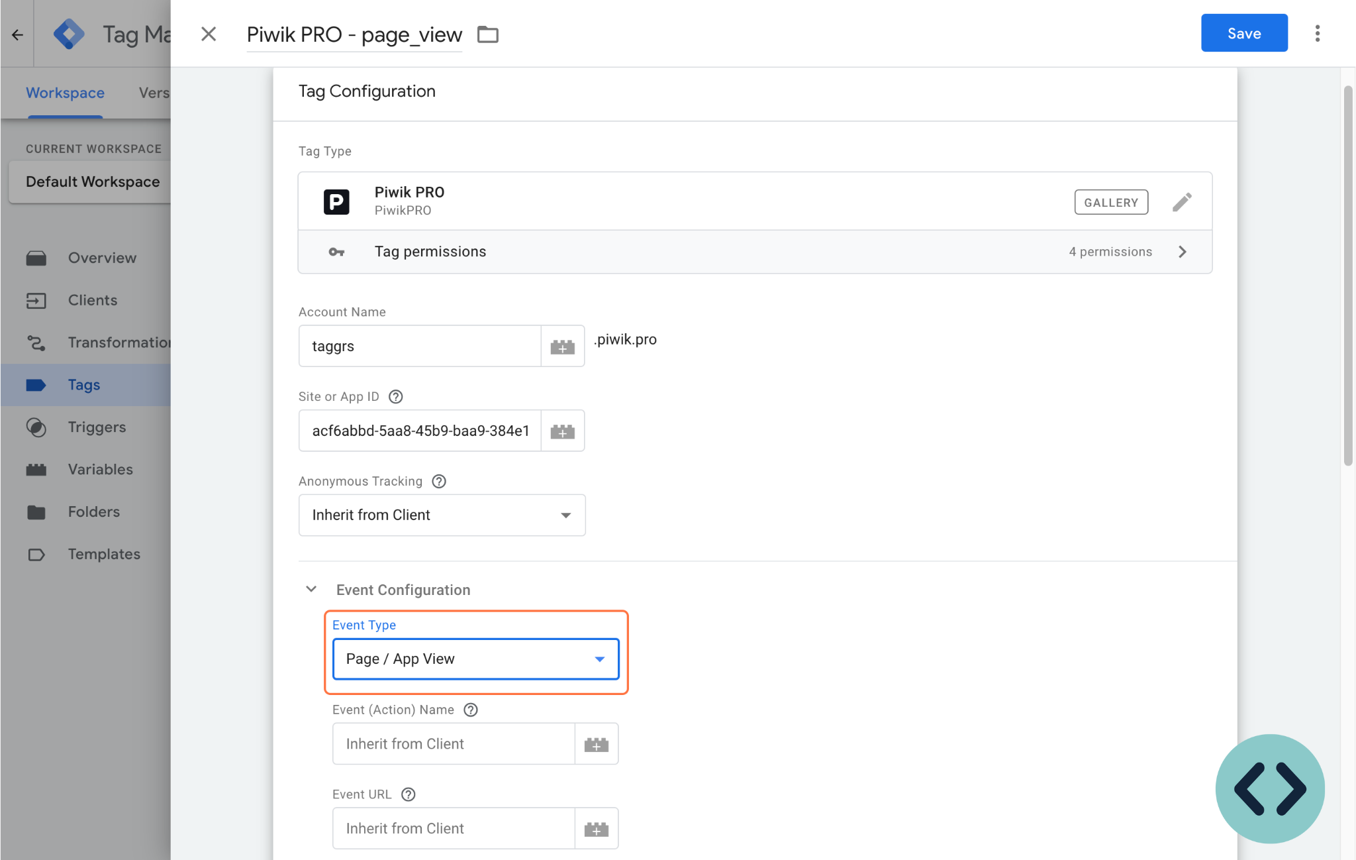Open help for Anonymous Tracking
The height and width of the screenshot is (860, 1356).
pos(439,482)
